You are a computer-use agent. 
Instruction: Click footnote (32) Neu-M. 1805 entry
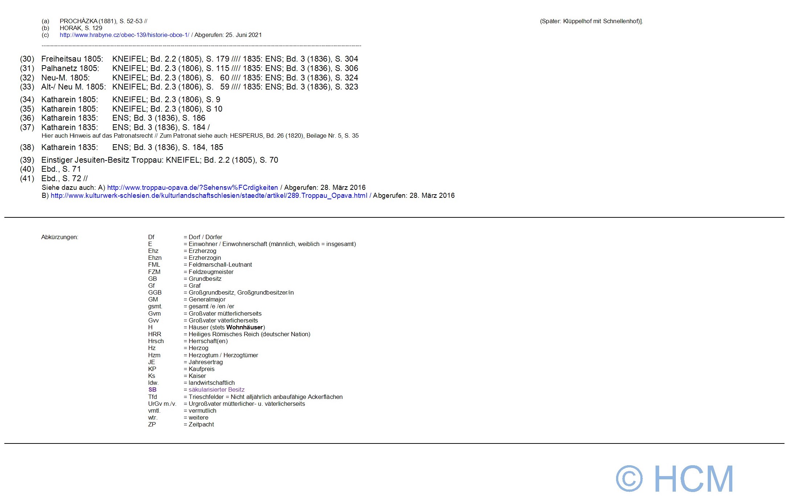click(65, 78)
